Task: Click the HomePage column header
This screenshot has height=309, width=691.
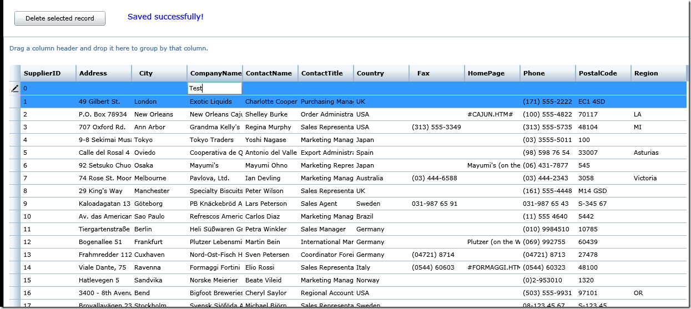Action: coord(492,73)
